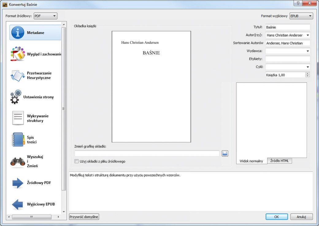Click the 'Okładka książki' group label

[x=85, y=26]
